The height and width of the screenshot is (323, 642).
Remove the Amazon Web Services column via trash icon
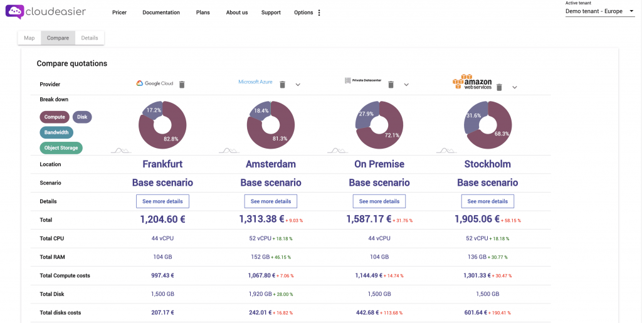[x=499, y=87]
